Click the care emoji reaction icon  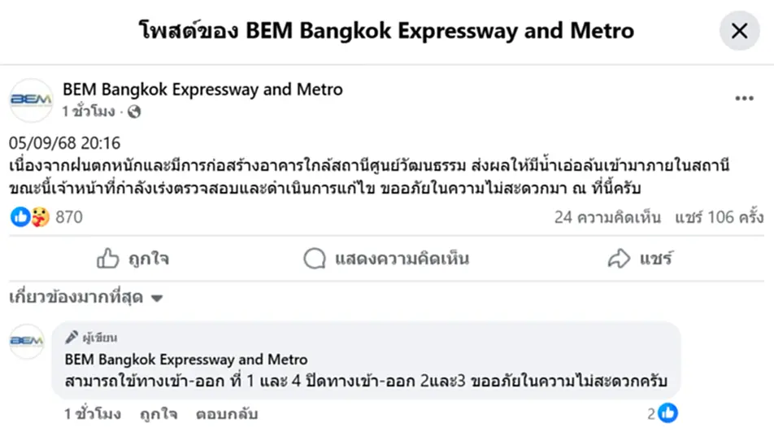pos(40,216)
